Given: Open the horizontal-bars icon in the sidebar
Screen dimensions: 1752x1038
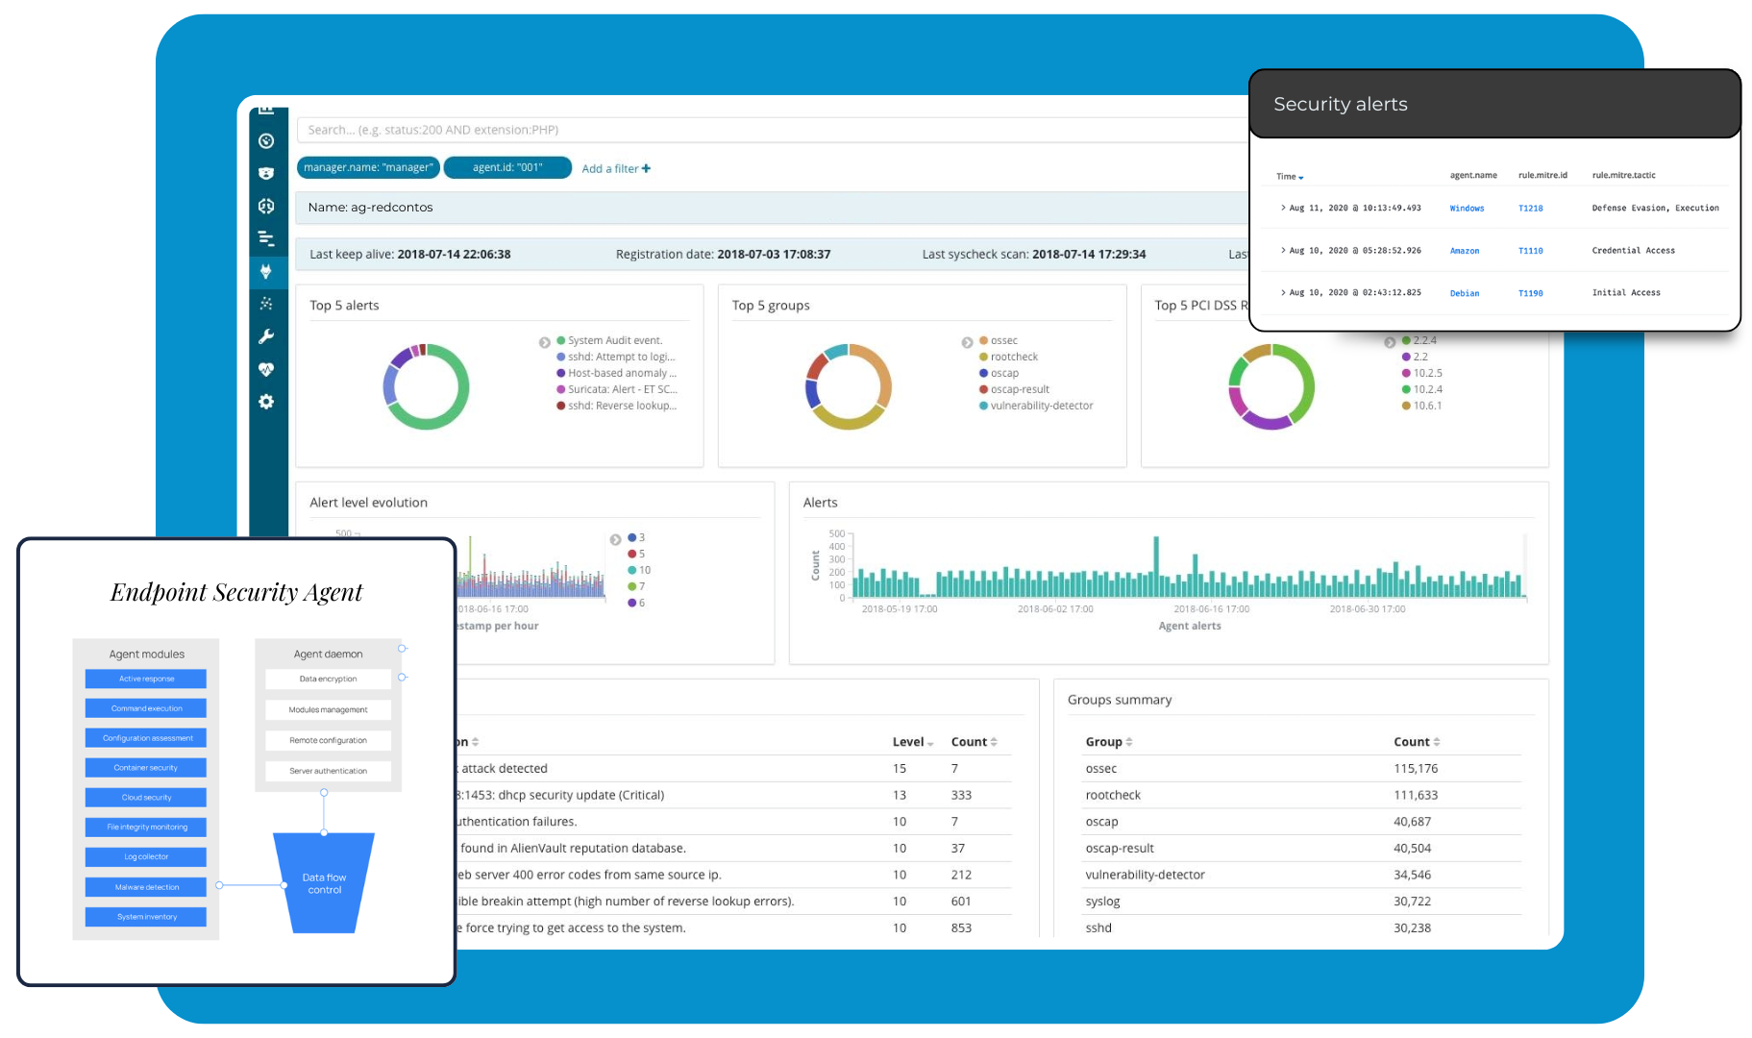Looking at the screenshot, I should coord(266,238).
